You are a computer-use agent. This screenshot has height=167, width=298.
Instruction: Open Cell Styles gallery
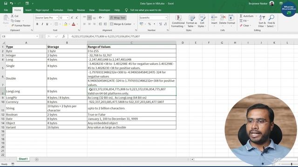(202, 21)
